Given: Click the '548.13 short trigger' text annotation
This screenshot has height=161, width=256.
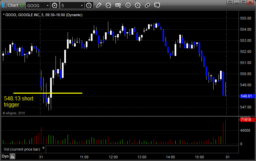Looking at the screenshot, I should tap(19, 101).
